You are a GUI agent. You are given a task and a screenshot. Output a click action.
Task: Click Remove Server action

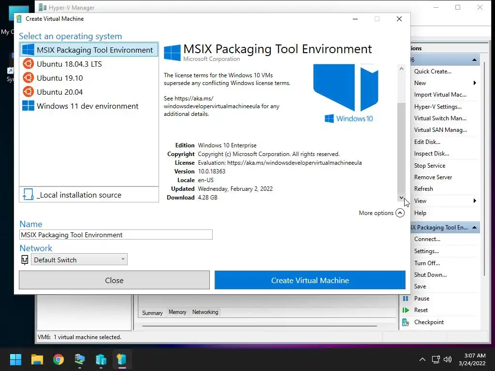433,177
